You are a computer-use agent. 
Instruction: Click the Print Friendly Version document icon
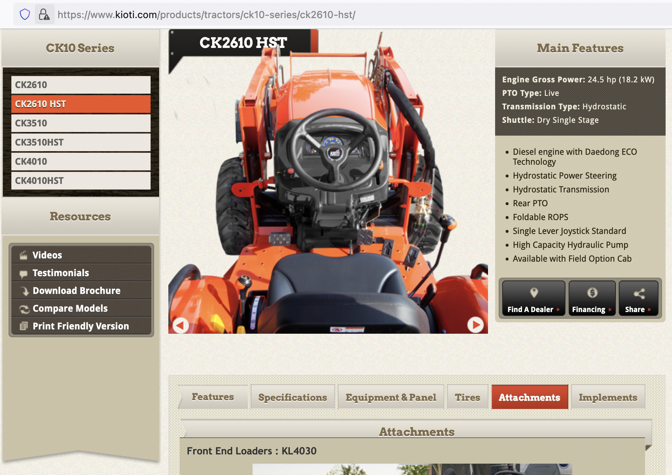point(24,326)
